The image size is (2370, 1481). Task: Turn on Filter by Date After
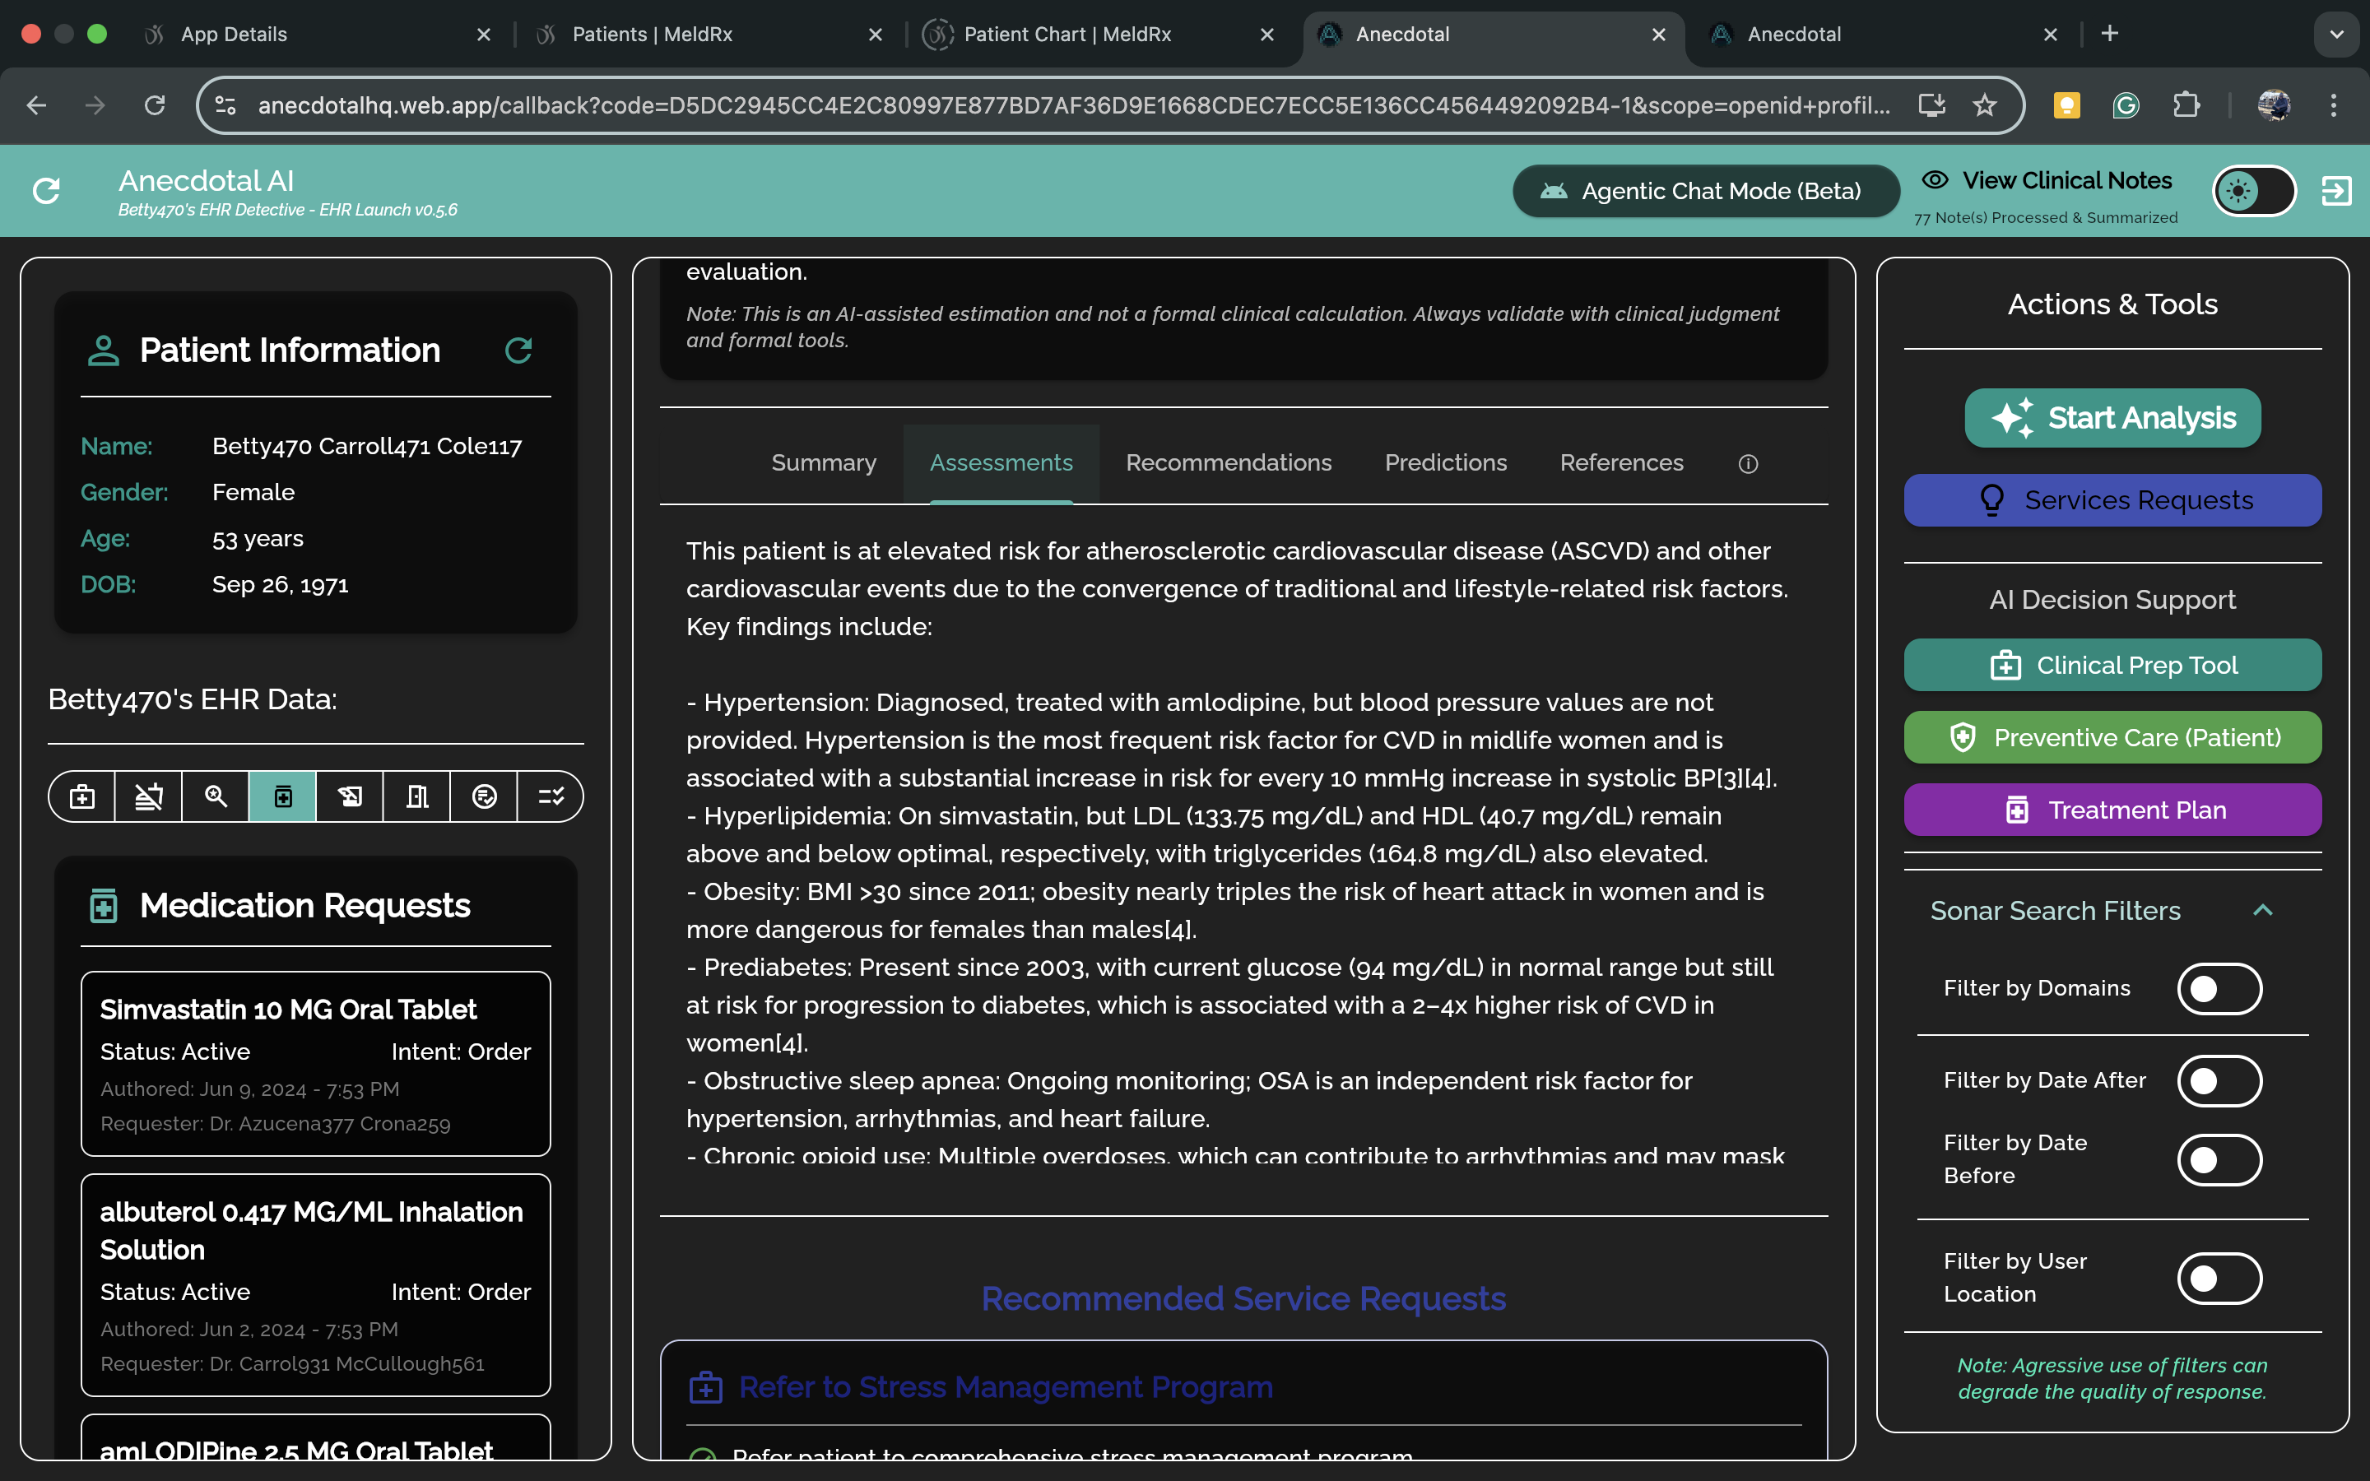(2219, 1080)
